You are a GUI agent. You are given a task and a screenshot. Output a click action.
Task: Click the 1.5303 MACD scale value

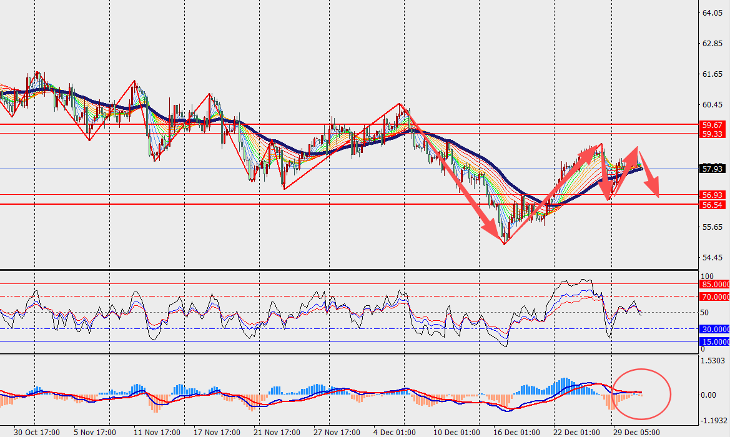coord(714,361)
